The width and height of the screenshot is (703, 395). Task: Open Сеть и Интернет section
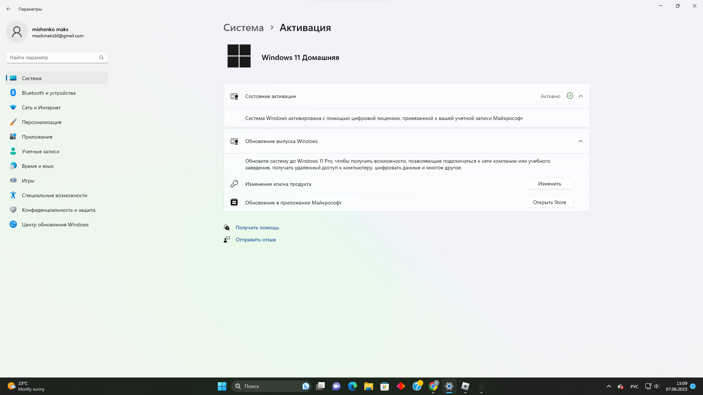pos(57,108)
